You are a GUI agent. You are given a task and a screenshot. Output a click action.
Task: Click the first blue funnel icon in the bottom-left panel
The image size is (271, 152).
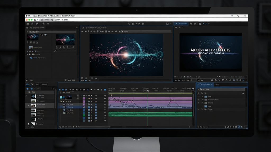(x=28, y=89)
